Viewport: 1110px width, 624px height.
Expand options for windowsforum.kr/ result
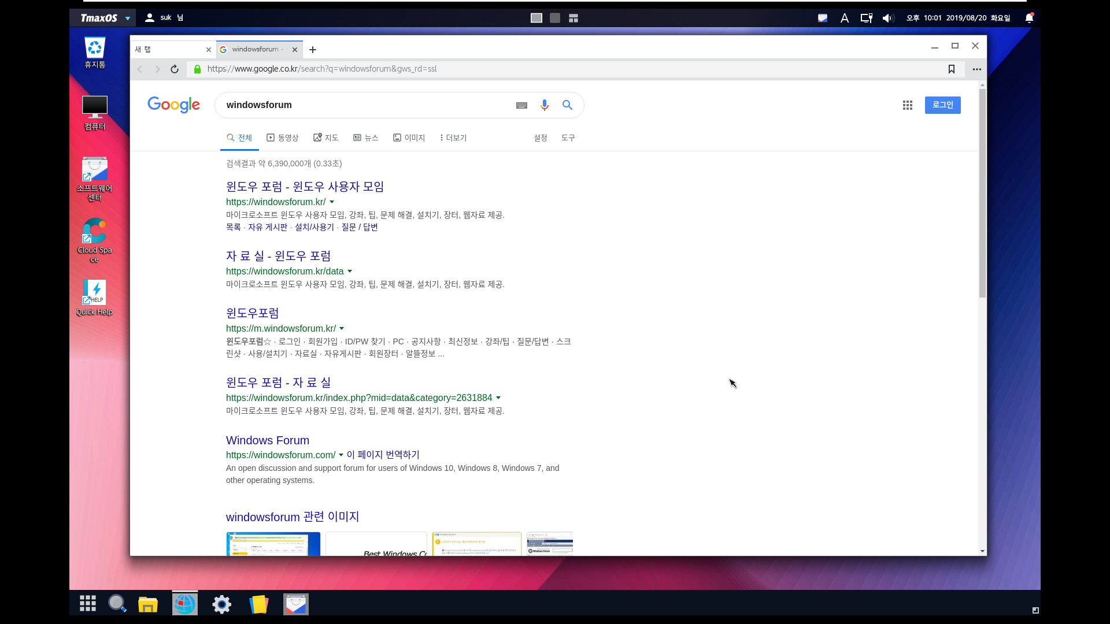[x=332, y=202]
